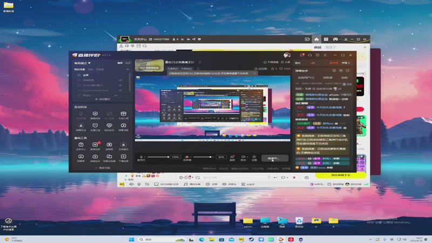Open speaker device dropdown arrow
This screenshot has height=243, width=432.
191,157
